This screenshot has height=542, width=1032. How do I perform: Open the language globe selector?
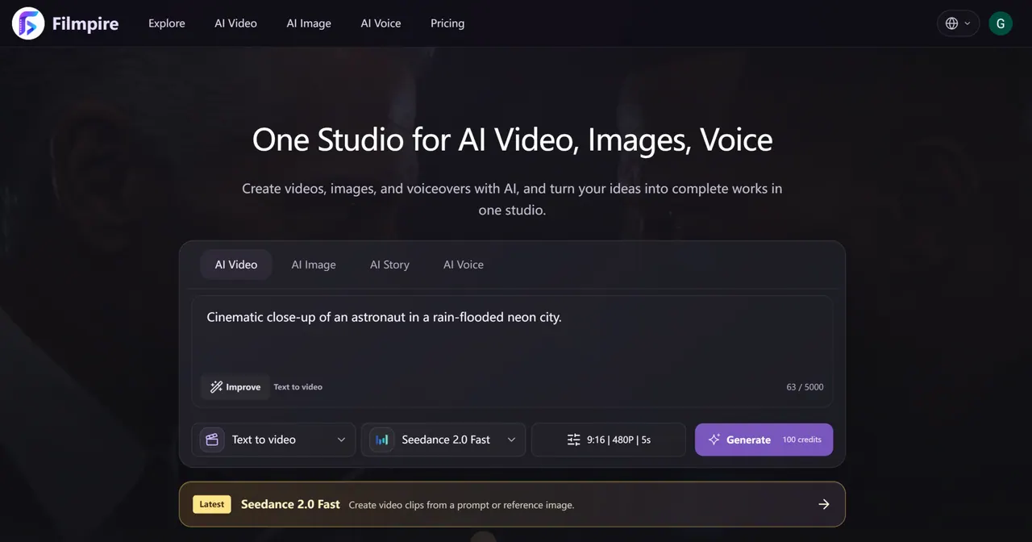click(x=958, y=23)
